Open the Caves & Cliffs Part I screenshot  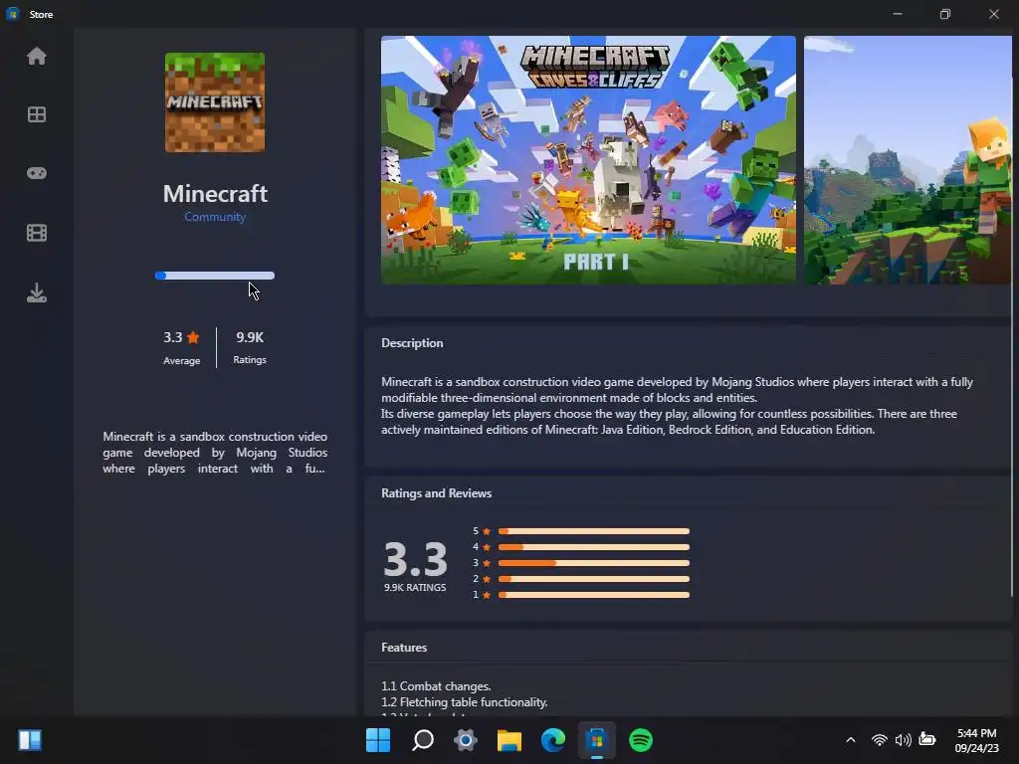click(x=588, y=160)
